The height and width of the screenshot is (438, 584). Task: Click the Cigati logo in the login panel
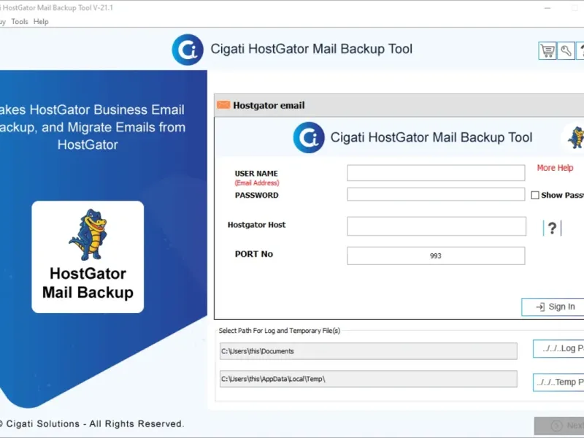(x=309, y=137)
